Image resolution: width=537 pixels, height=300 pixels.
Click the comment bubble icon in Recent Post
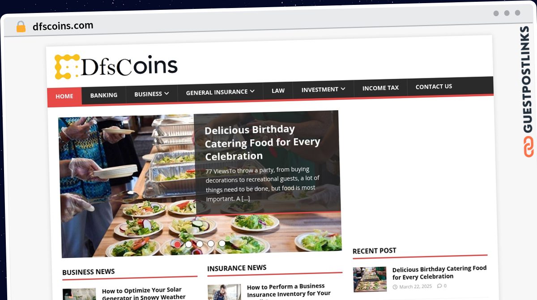coord(439,286)
